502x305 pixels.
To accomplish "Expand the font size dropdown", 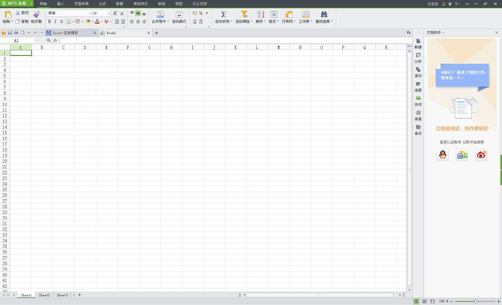I will pos(109,13).
